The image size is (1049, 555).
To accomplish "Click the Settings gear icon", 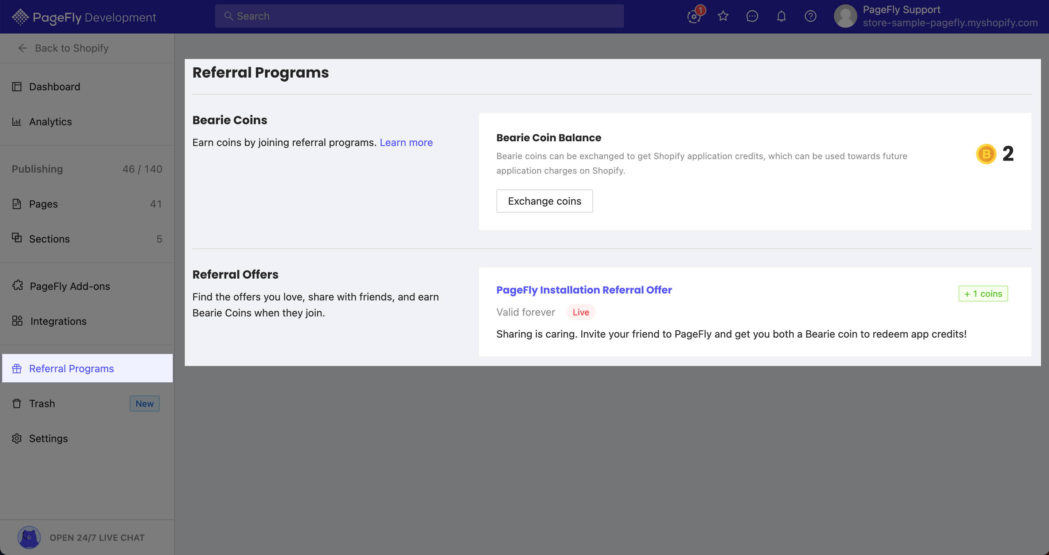I will tap(17, 438).
